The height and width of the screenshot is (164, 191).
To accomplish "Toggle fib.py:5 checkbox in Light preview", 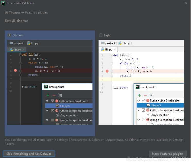I will point(148,105).
